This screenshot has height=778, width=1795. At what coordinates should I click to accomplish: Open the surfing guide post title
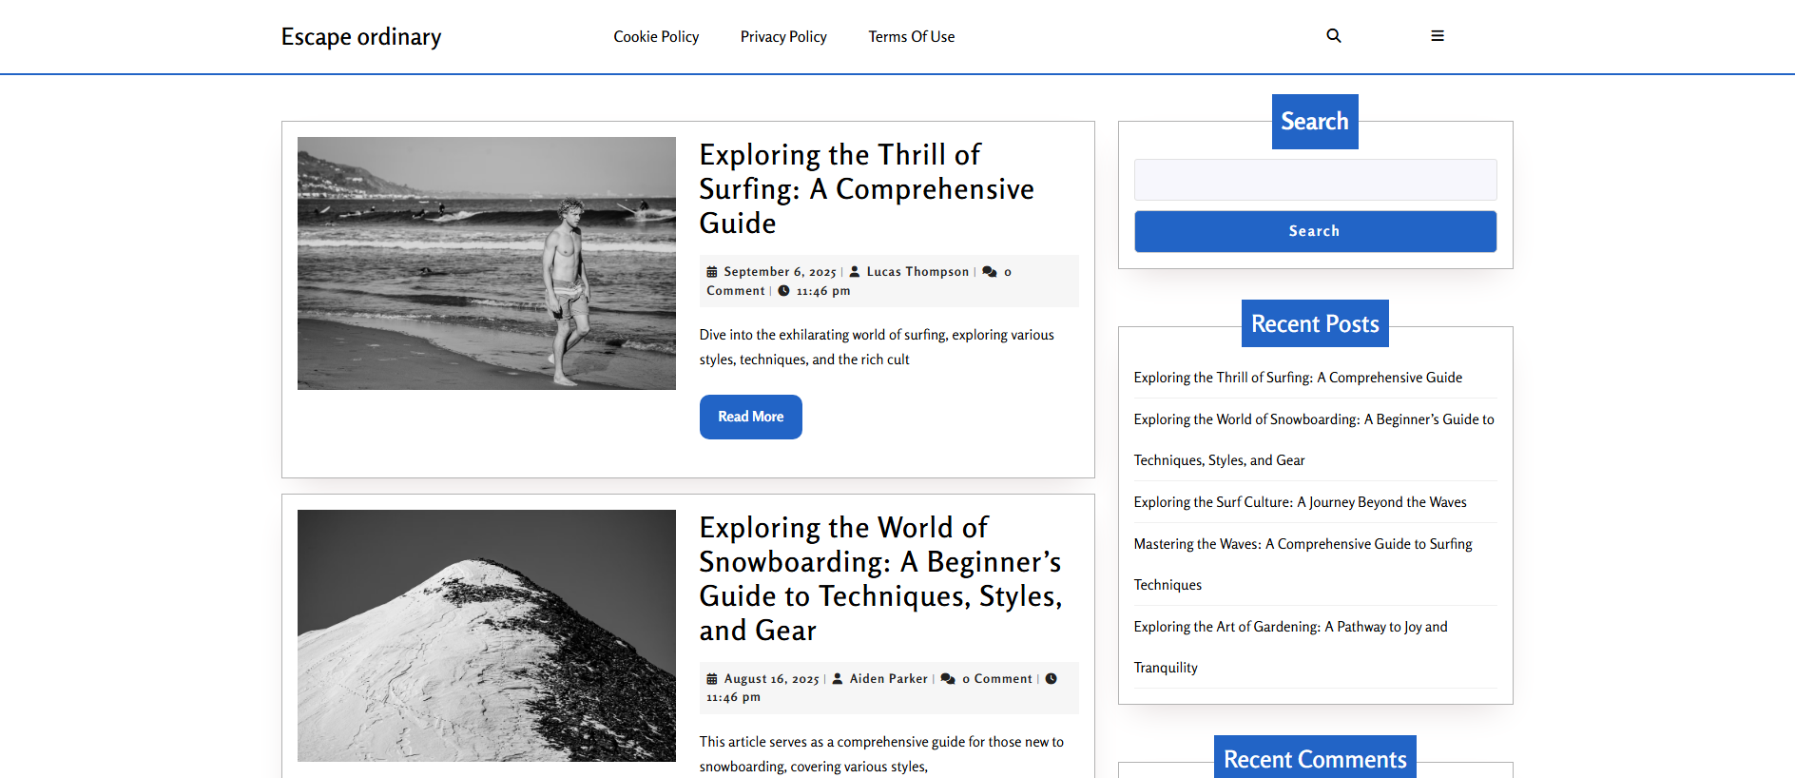coord(866,189)
